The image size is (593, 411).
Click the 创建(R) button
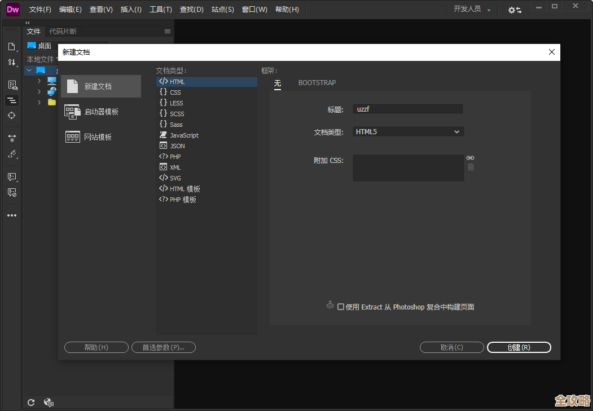pos(519,347)
